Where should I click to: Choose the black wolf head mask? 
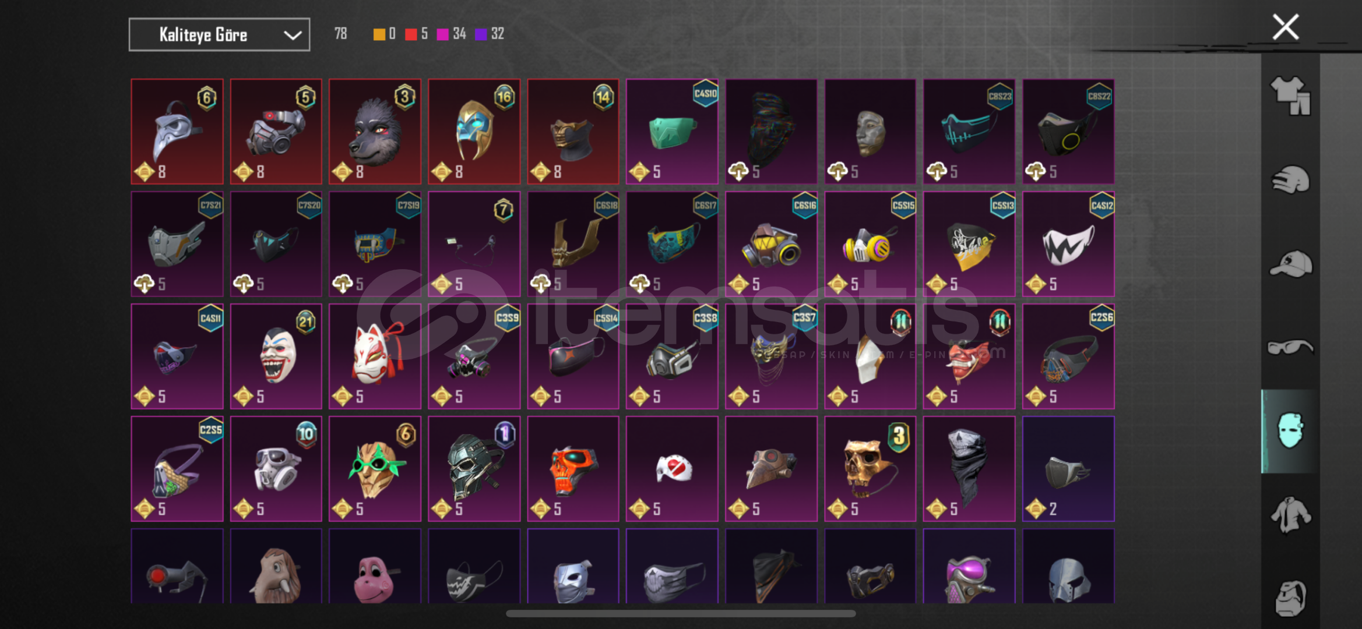pyautogui.click(x=375, y=132)
